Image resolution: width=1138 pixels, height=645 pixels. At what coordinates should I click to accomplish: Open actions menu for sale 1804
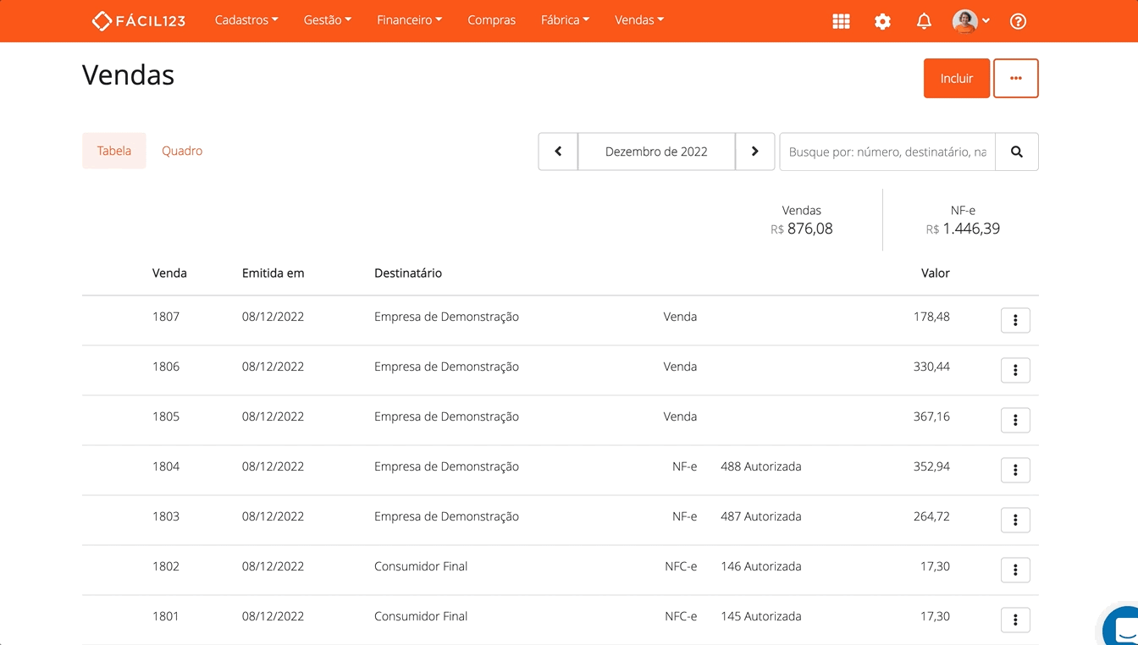(x=1015, y=471)
